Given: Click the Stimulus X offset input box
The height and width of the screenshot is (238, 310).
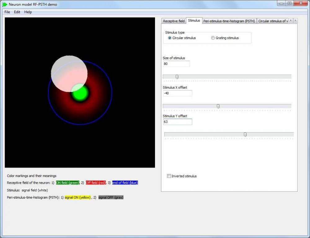Looking at the screenshot, I should [177, 93].
